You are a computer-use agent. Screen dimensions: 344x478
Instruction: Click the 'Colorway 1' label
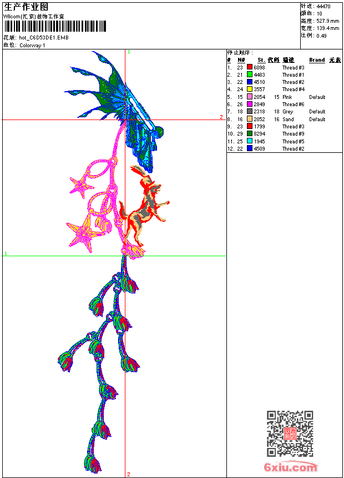click(32, 46)
